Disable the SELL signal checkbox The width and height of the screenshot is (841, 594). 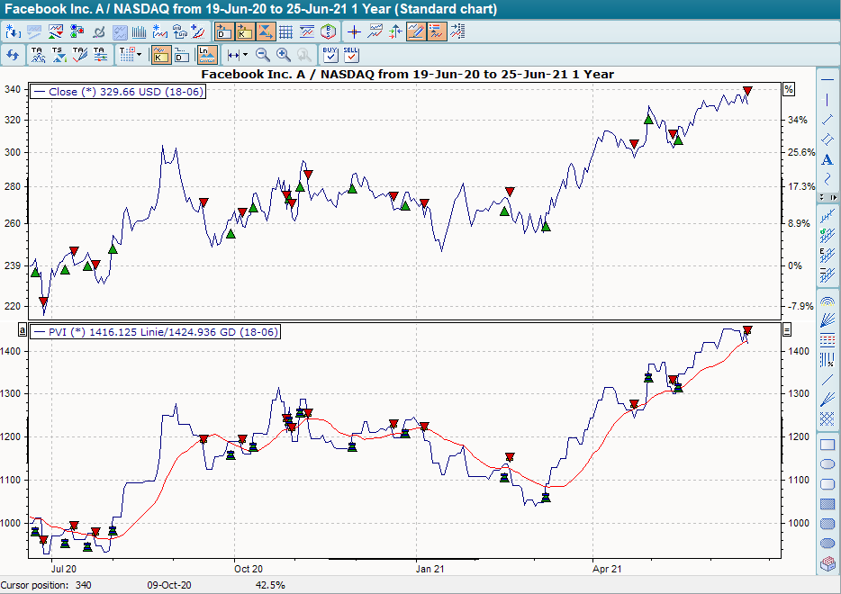pos(350,56)
